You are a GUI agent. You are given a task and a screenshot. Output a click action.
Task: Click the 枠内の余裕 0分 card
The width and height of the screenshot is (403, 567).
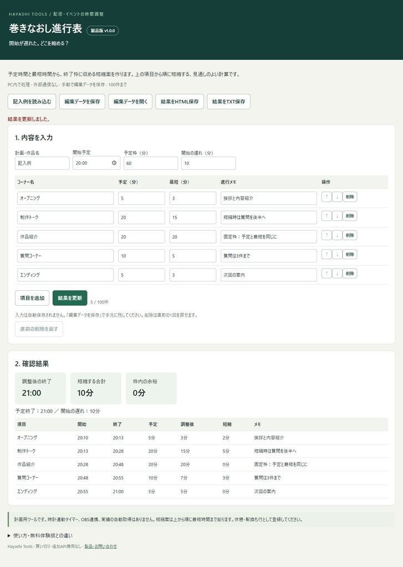click(x=151, y=388)
